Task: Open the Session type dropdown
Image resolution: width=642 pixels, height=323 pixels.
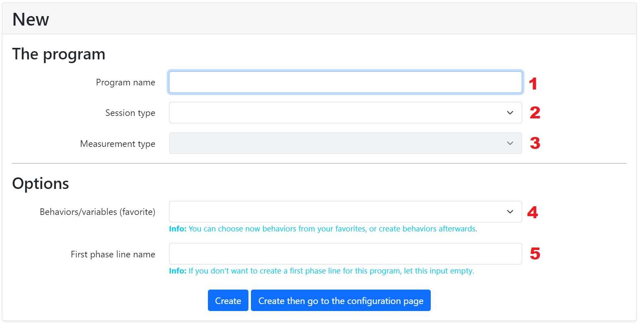Action: (x=345, y=113)
